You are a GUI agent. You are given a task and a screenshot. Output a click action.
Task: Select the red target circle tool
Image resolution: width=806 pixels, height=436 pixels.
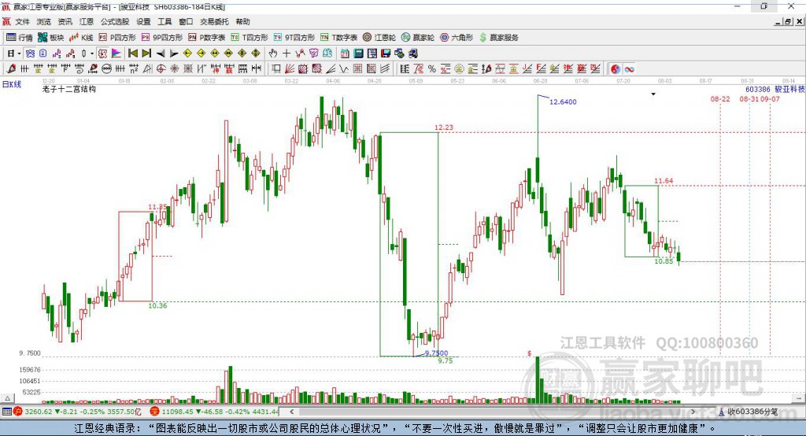161,68
